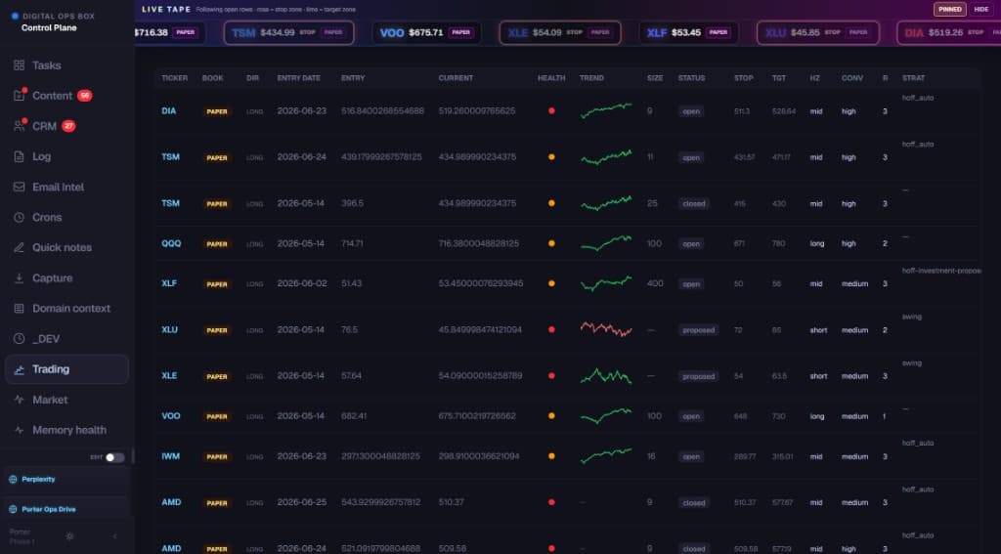Image resolution: width=1001 pixels, height=554 pixels.
Task: Click the CRM badge showing 27
Action: click(68, 126)
